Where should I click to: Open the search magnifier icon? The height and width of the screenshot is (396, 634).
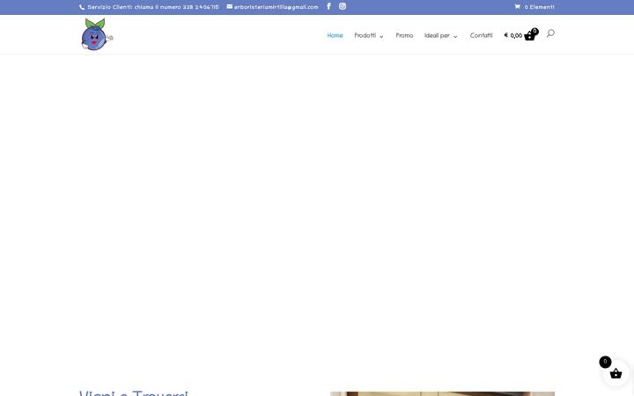(550, 33)
